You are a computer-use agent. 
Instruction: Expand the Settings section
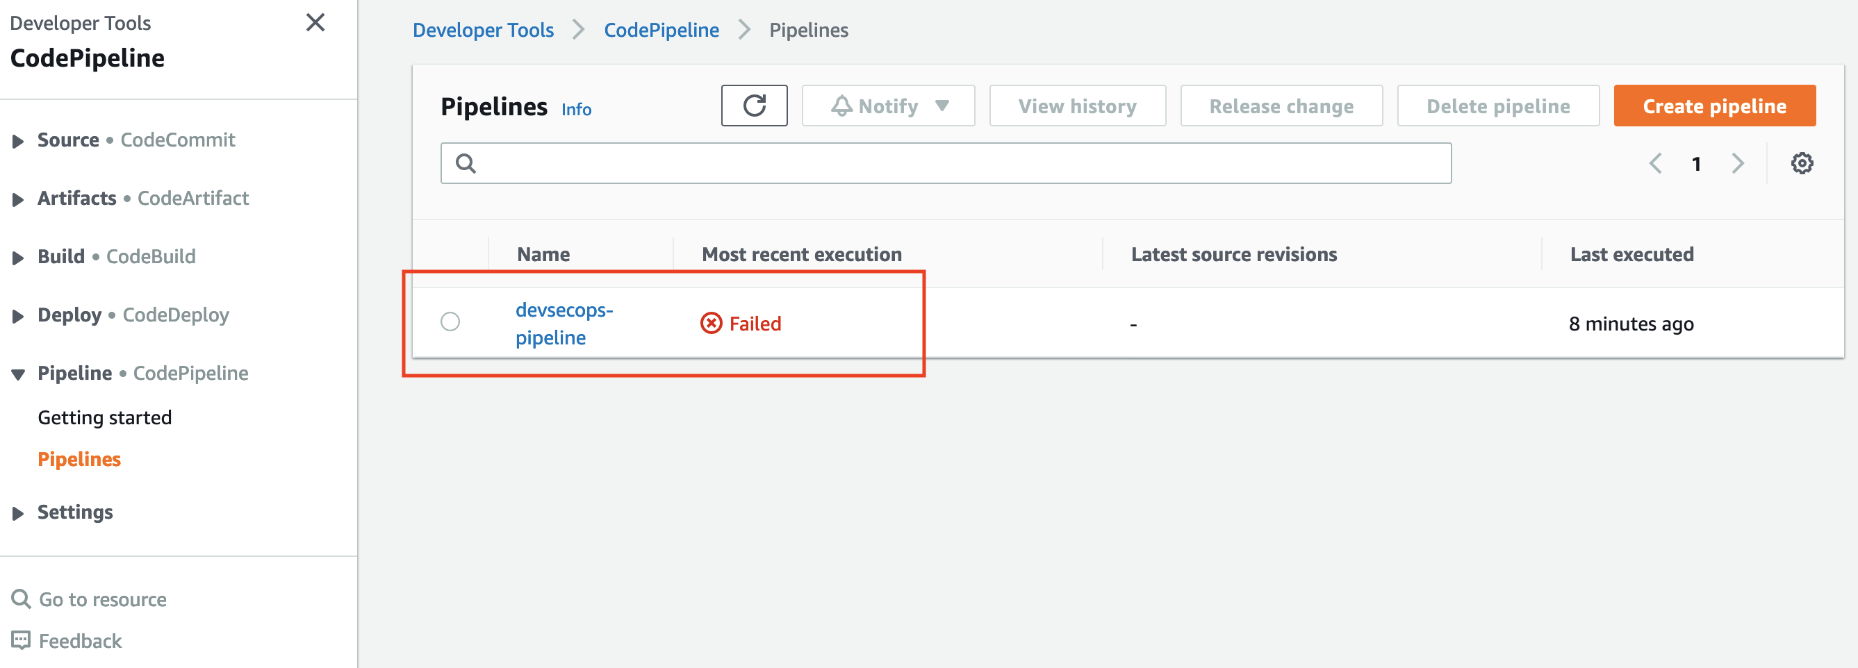[18, 514]
